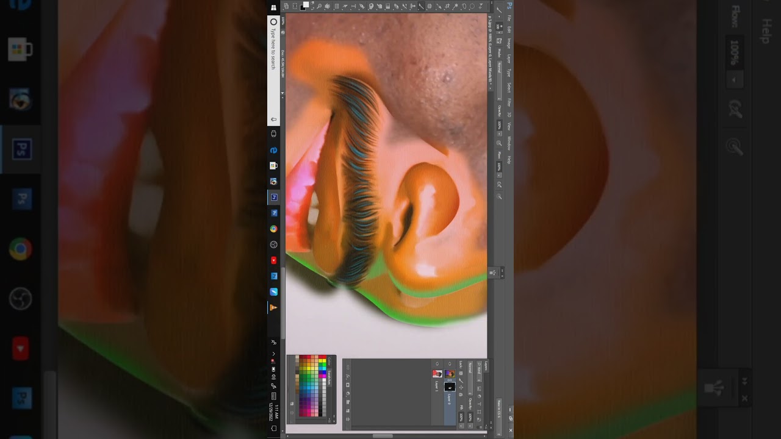The height and width of the screenshot is (439, 781).
Task: Open the Flow slider arrow
Action: pos(499,175)
